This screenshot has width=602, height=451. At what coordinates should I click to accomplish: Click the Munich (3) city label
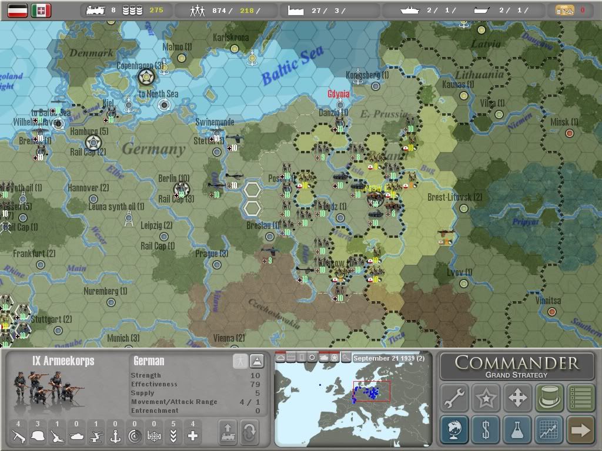click(123, 338)
